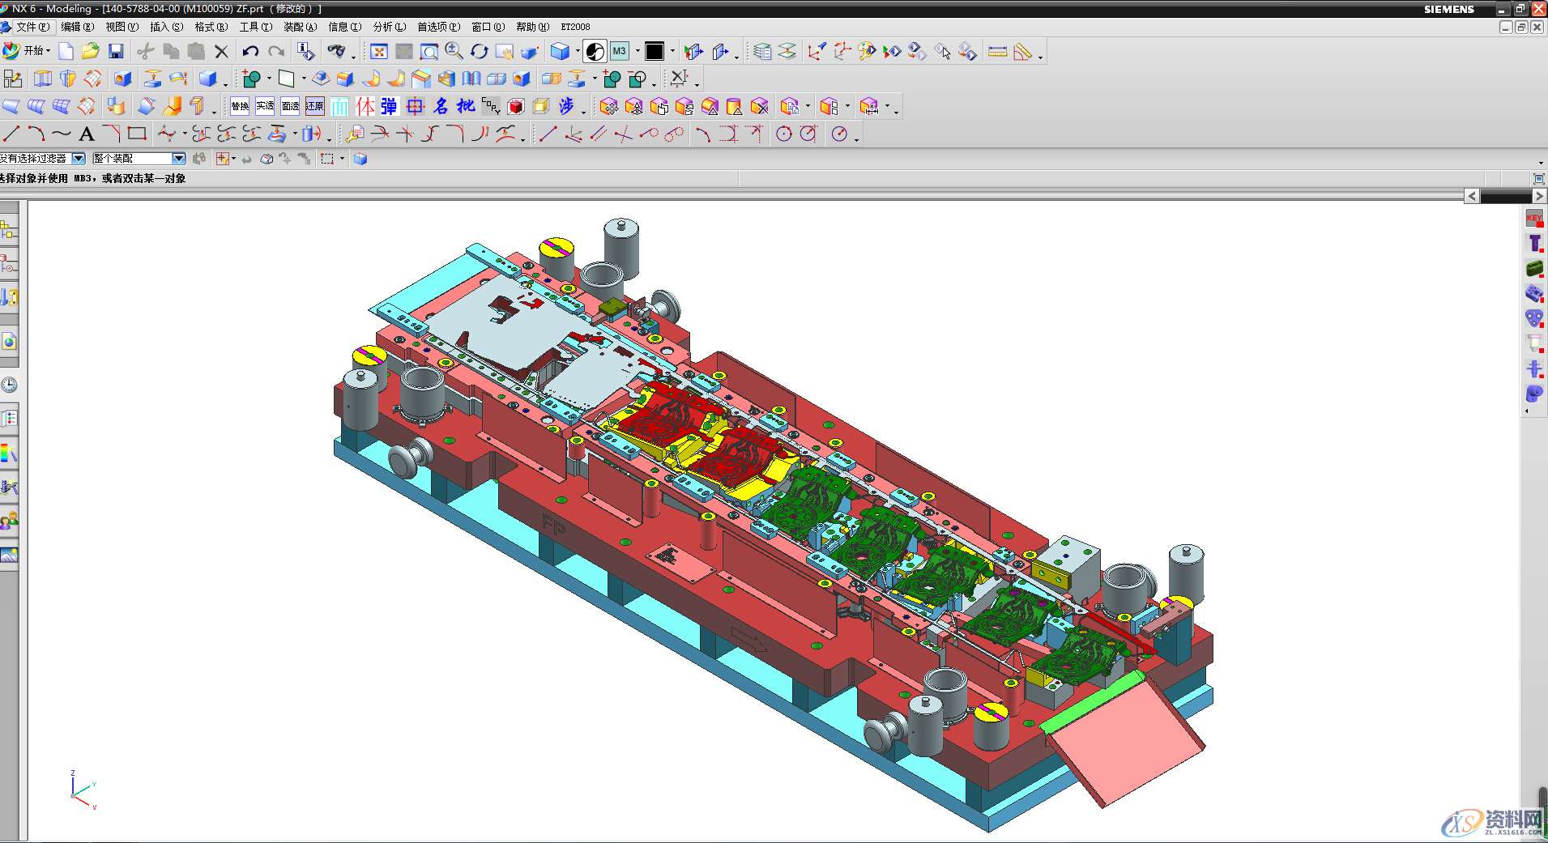Click the 替换 button
The width and height of the screenshot is (1548, 843).
[x=240, y=106]
